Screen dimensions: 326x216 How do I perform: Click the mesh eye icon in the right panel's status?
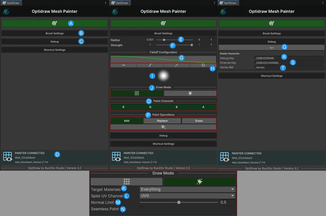225,157
